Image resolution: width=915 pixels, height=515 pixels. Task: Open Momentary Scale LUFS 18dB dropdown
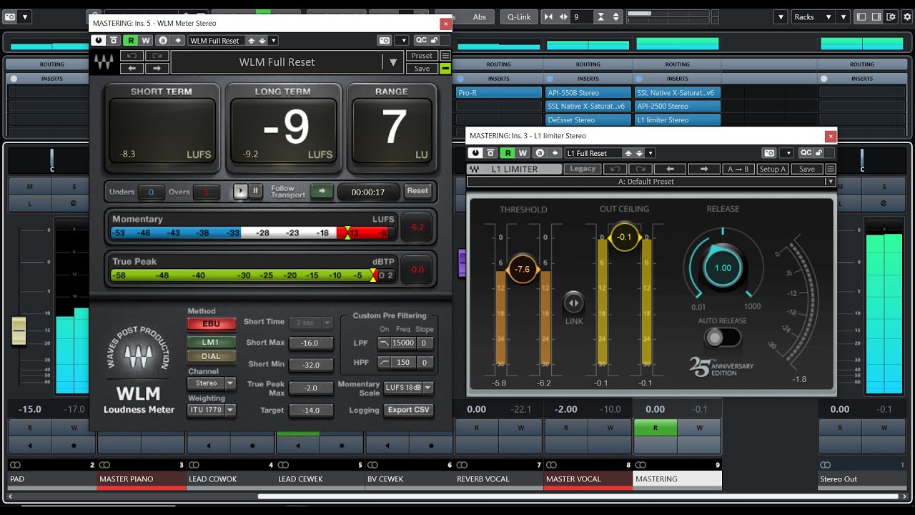point(408,388)
